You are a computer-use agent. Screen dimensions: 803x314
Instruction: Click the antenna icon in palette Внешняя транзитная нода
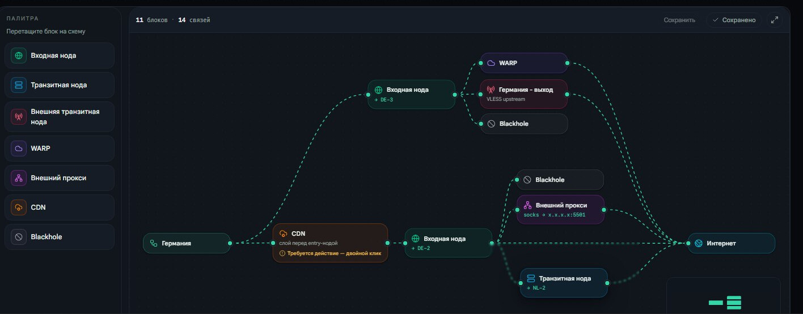(x=19, y=117)
